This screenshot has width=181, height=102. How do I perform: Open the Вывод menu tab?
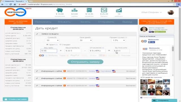127,22
